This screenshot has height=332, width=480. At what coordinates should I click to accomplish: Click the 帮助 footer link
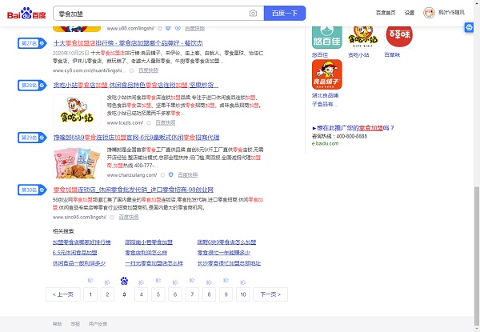[58, 324]
